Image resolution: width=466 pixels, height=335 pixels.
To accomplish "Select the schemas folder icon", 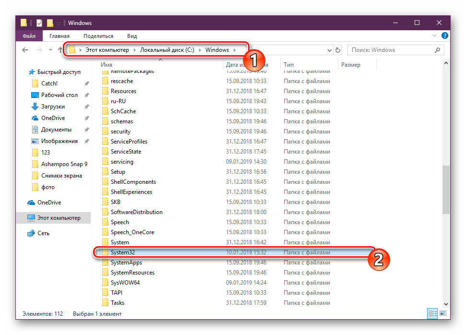I will click(x=105, y=121).
